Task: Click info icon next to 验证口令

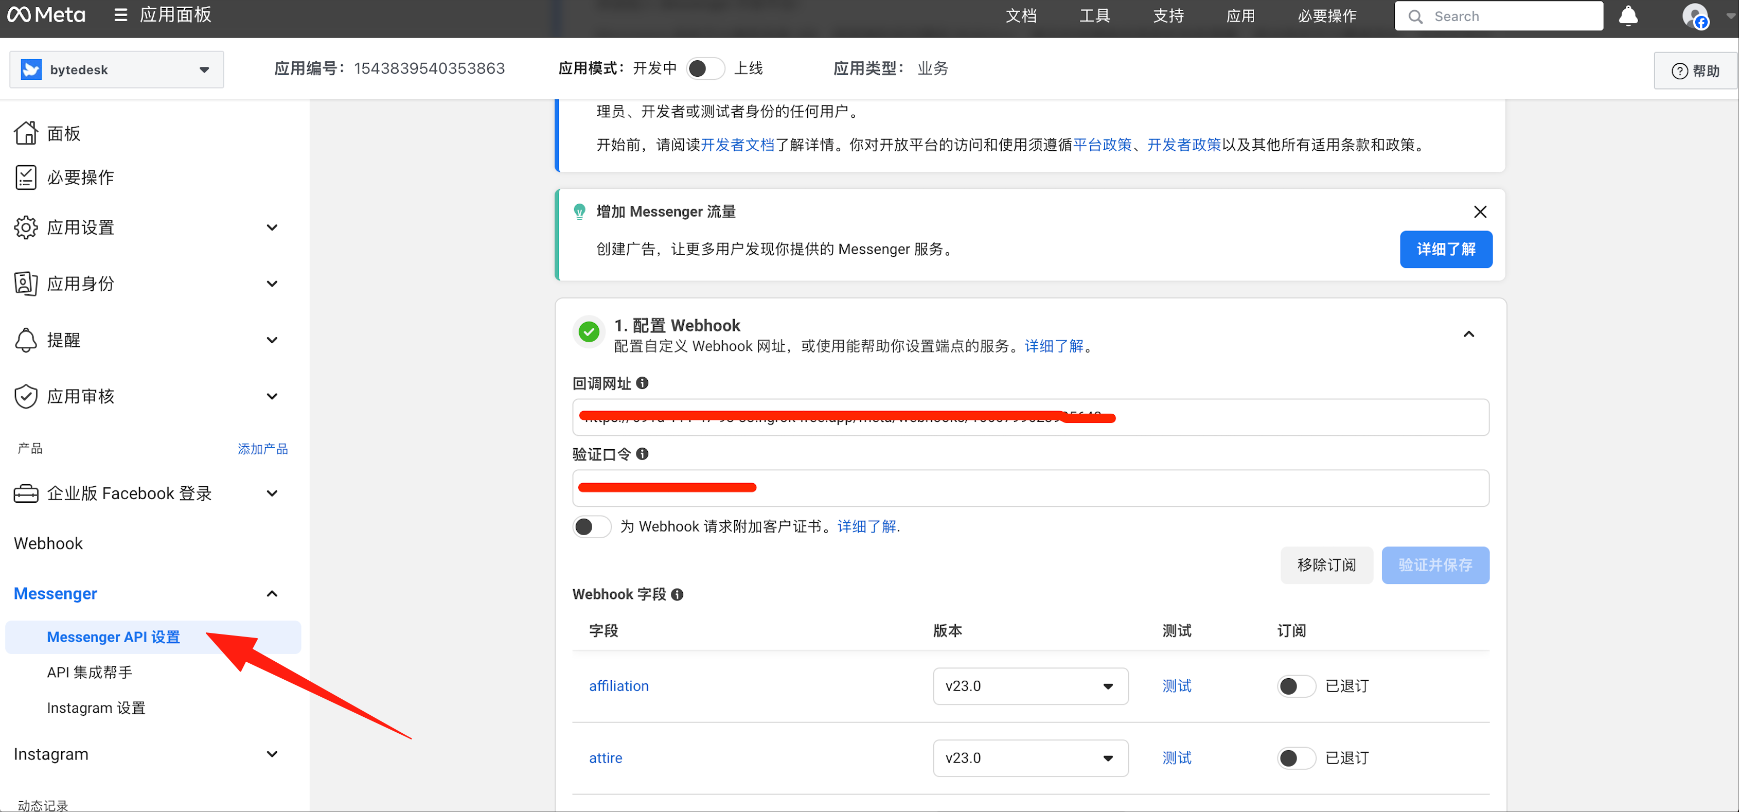Action: click(643, 453)
